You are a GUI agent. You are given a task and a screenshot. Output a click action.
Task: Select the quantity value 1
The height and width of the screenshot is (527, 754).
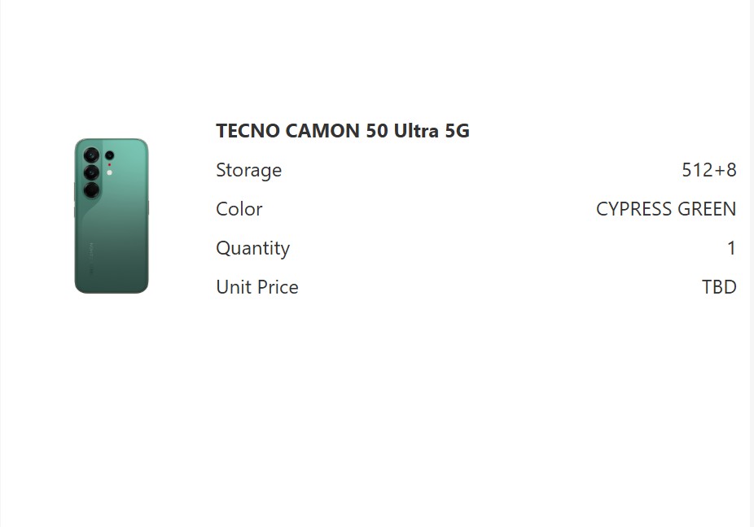point(731,248)
